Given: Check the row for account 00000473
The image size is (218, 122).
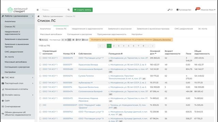Looking at the screenshot, I should point(40,58).
